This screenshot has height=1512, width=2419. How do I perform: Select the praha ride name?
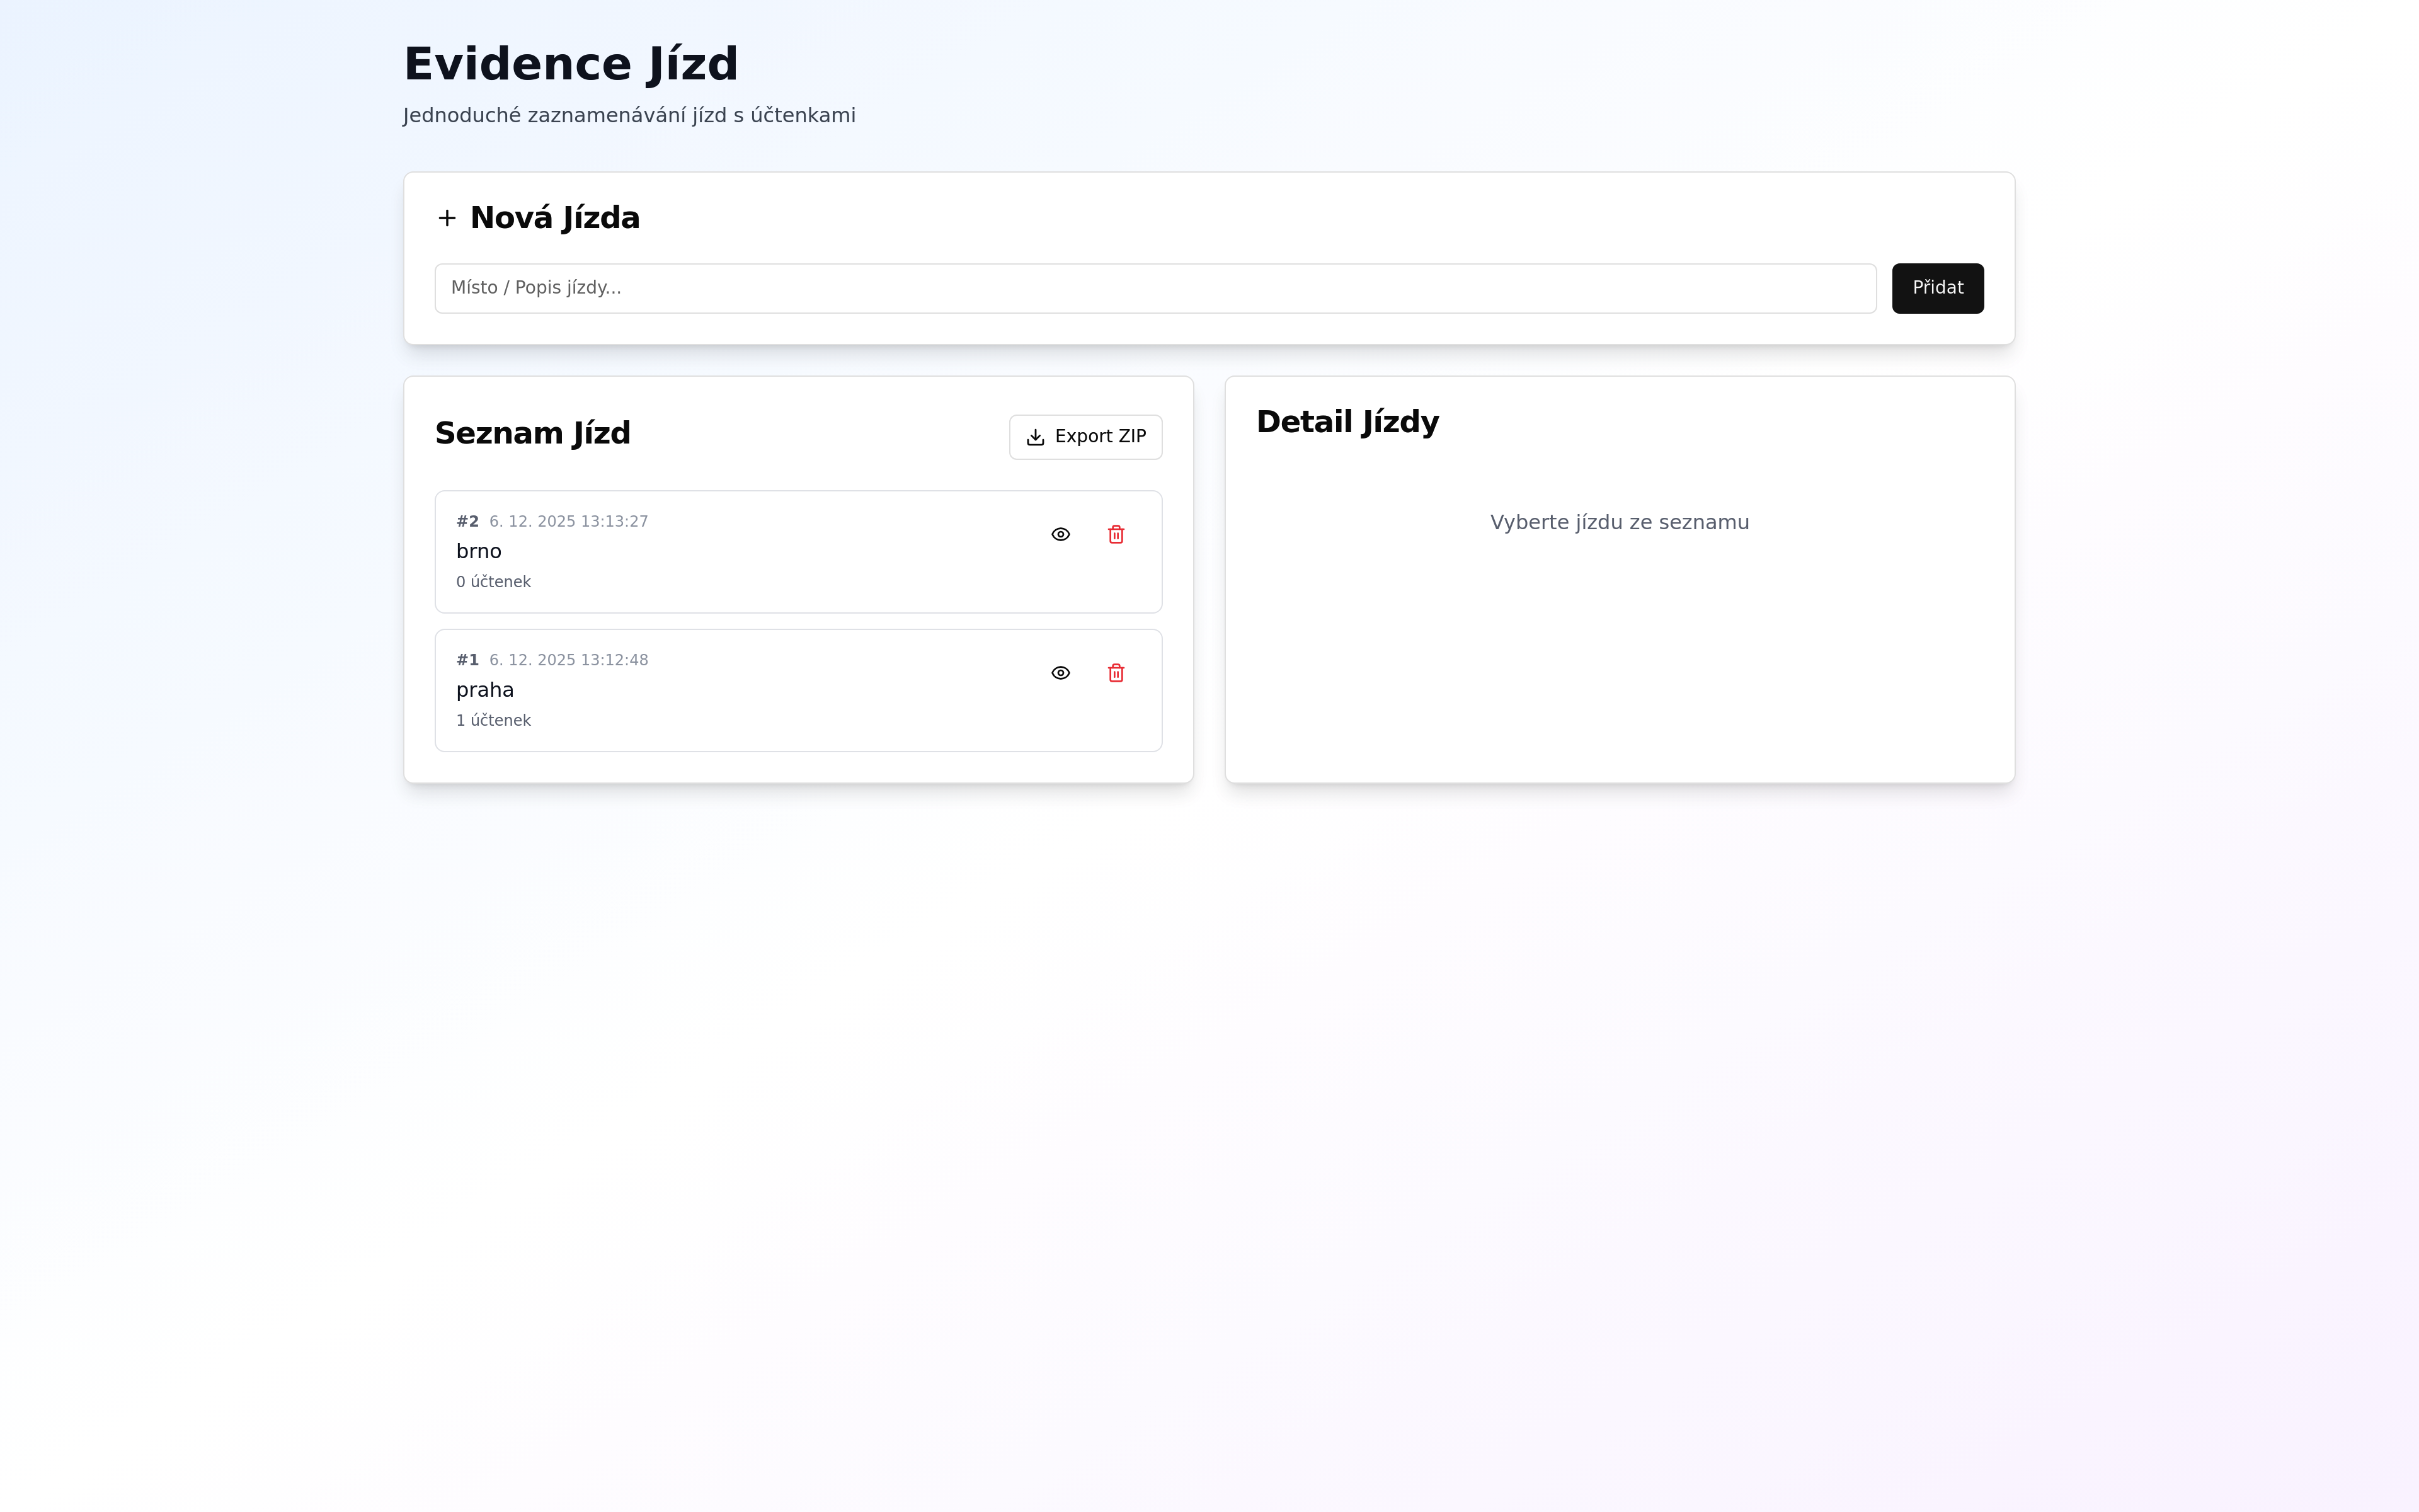point(485,690)
